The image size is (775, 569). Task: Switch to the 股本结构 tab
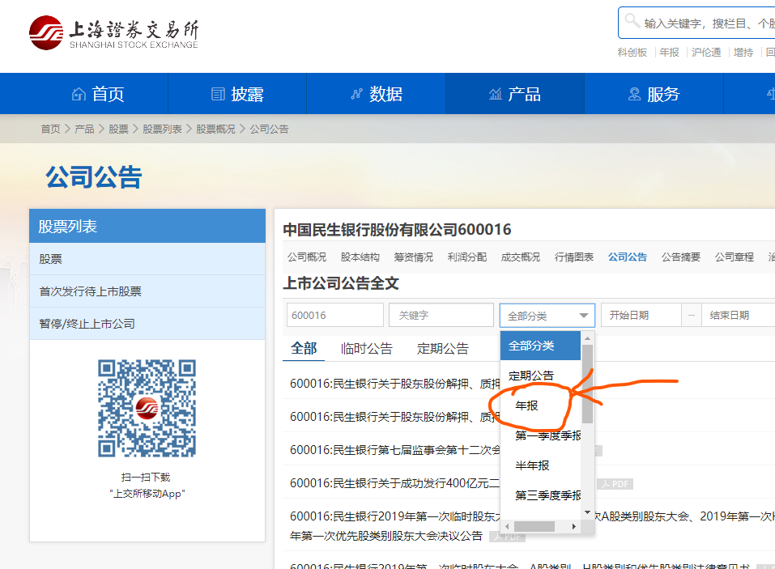(x=360, y=257)
